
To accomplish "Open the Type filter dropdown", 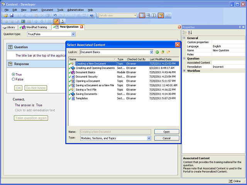I will 149,138.
